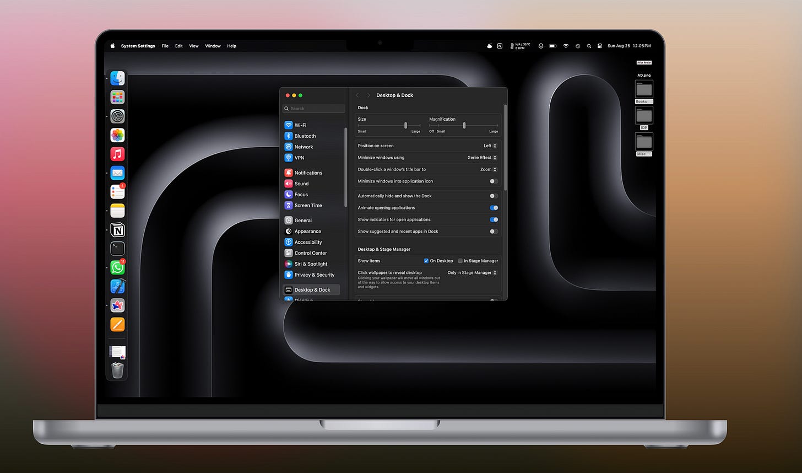The height and width of the screenshot is (473, 802).
Task: Open the View menu
Action: click(x=194, y=46)
